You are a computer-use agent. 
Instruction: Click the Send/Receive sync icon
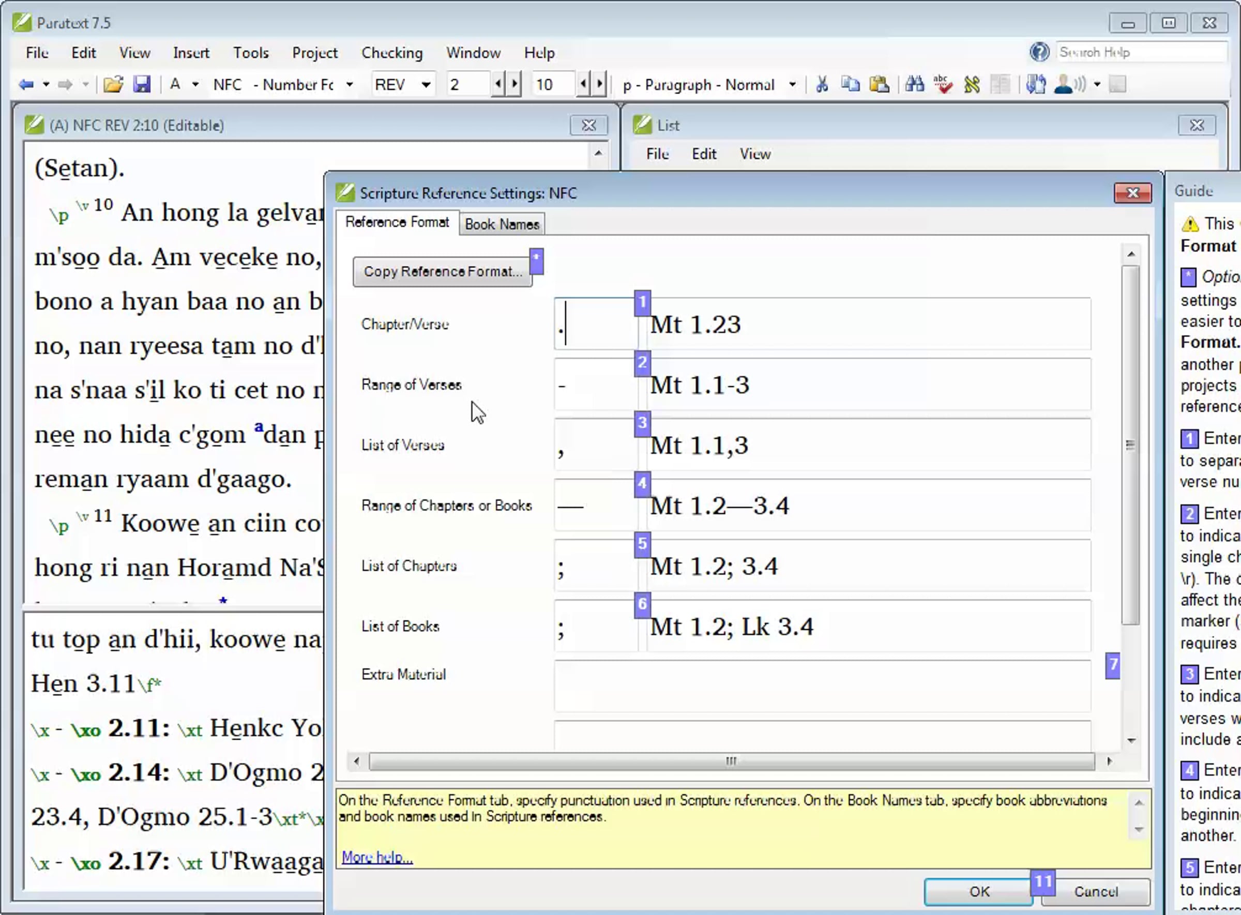point(1035,85)
